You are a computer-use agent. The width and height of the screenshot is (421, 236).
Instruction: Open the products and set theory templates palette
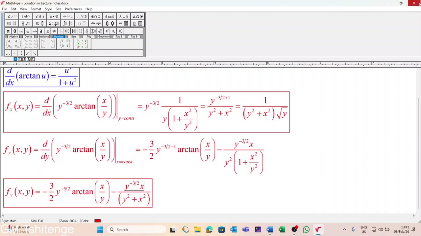(110, 24)
